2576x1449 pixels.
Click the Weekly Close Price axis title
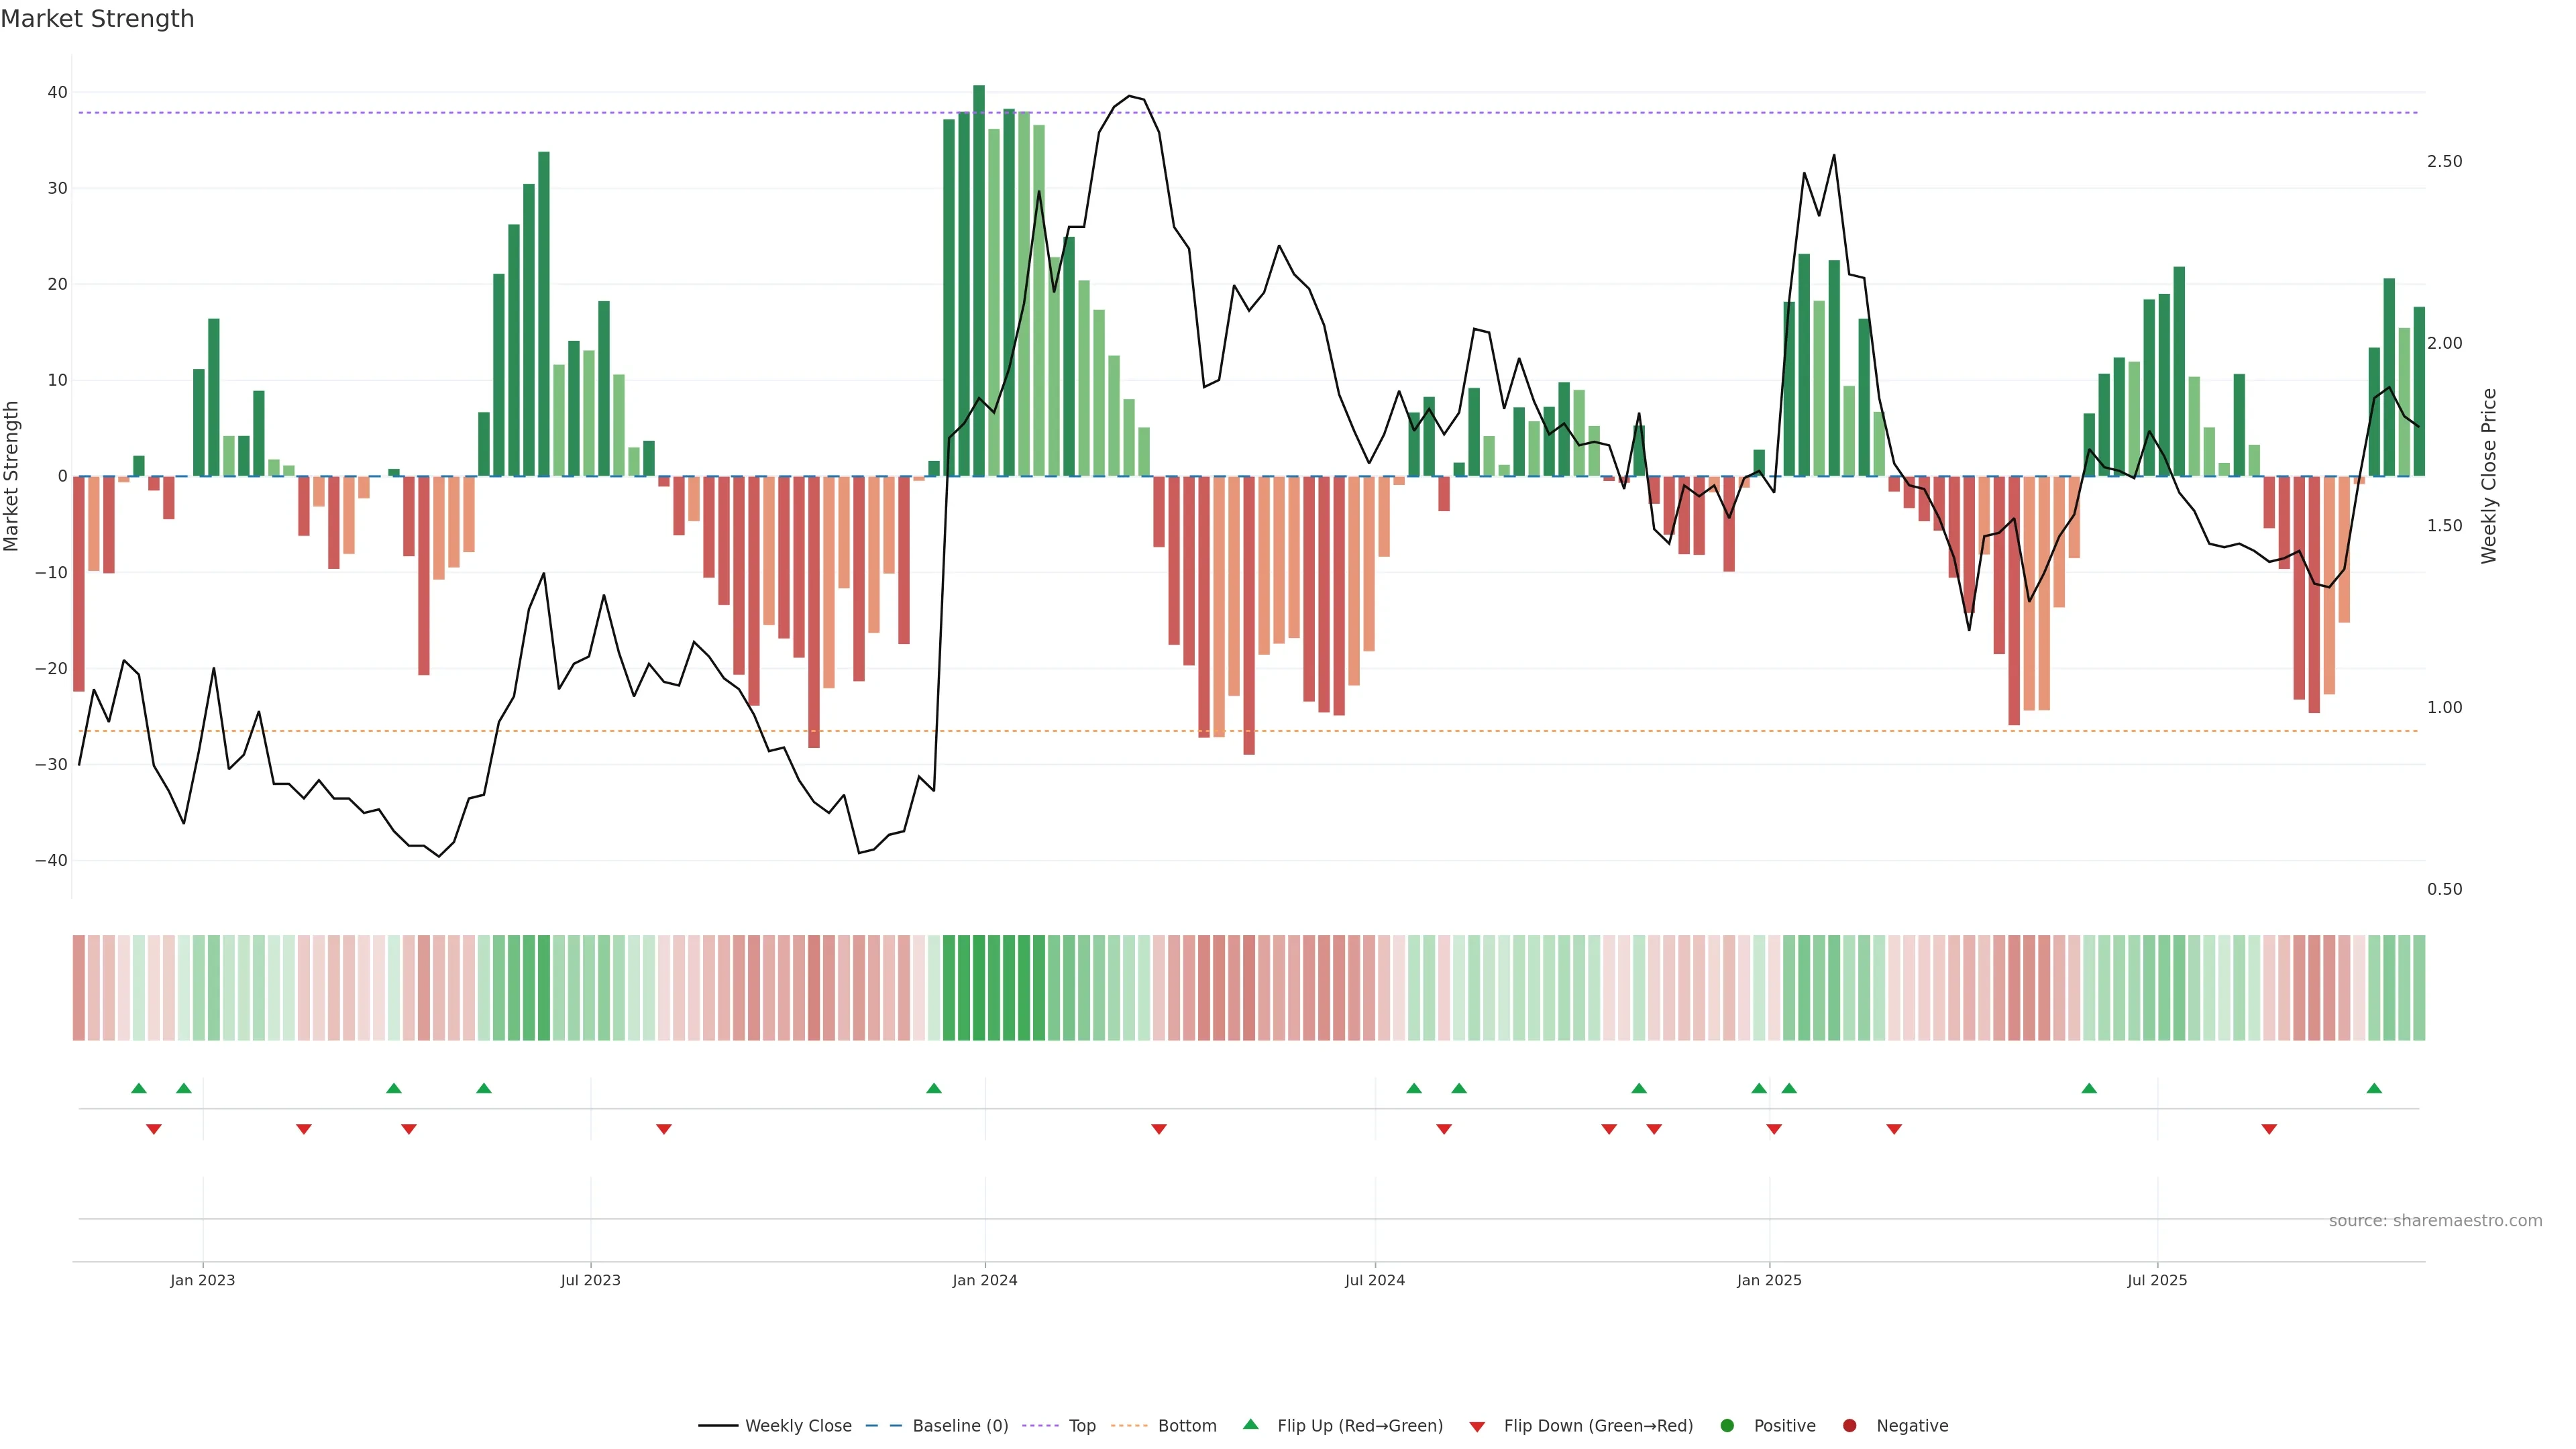pyautogui.click(x=2489, y=476)
